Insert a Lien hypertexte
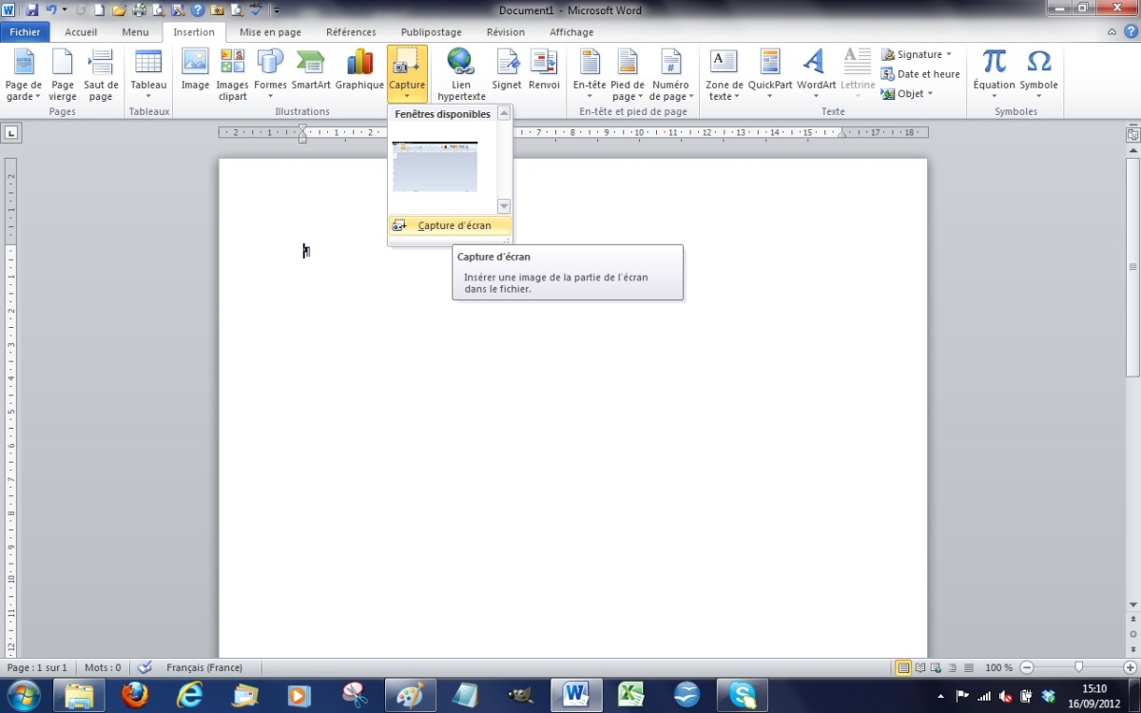Image resolution: width=1141 pixels, height=713 pixels. pyautogui.click(x=461, y=75)
